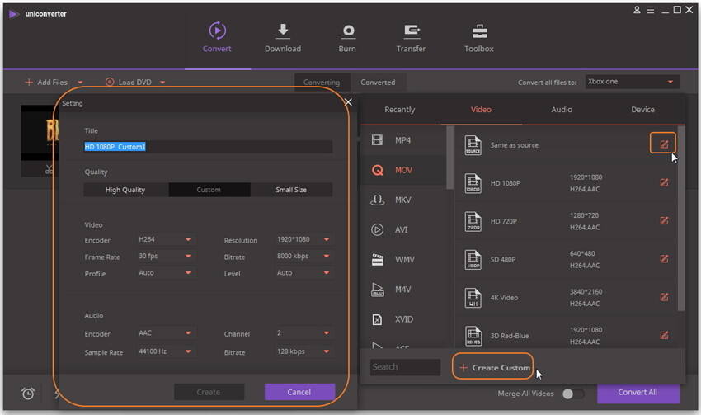Click the Create Custom button
Viewport: 701px width, 415px height.
coord(493,368)
